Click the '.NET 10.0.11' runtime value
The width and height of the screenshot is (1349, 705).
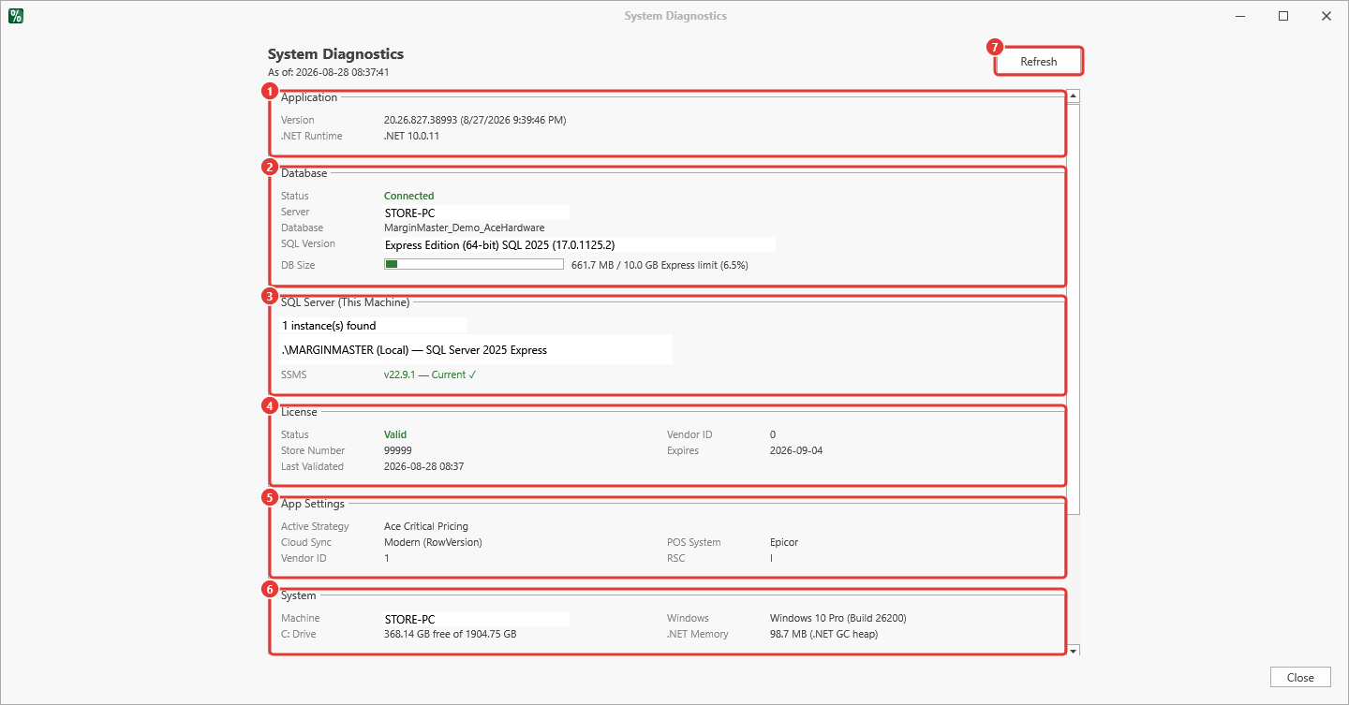pyautogui.click(x=411, y=136)
